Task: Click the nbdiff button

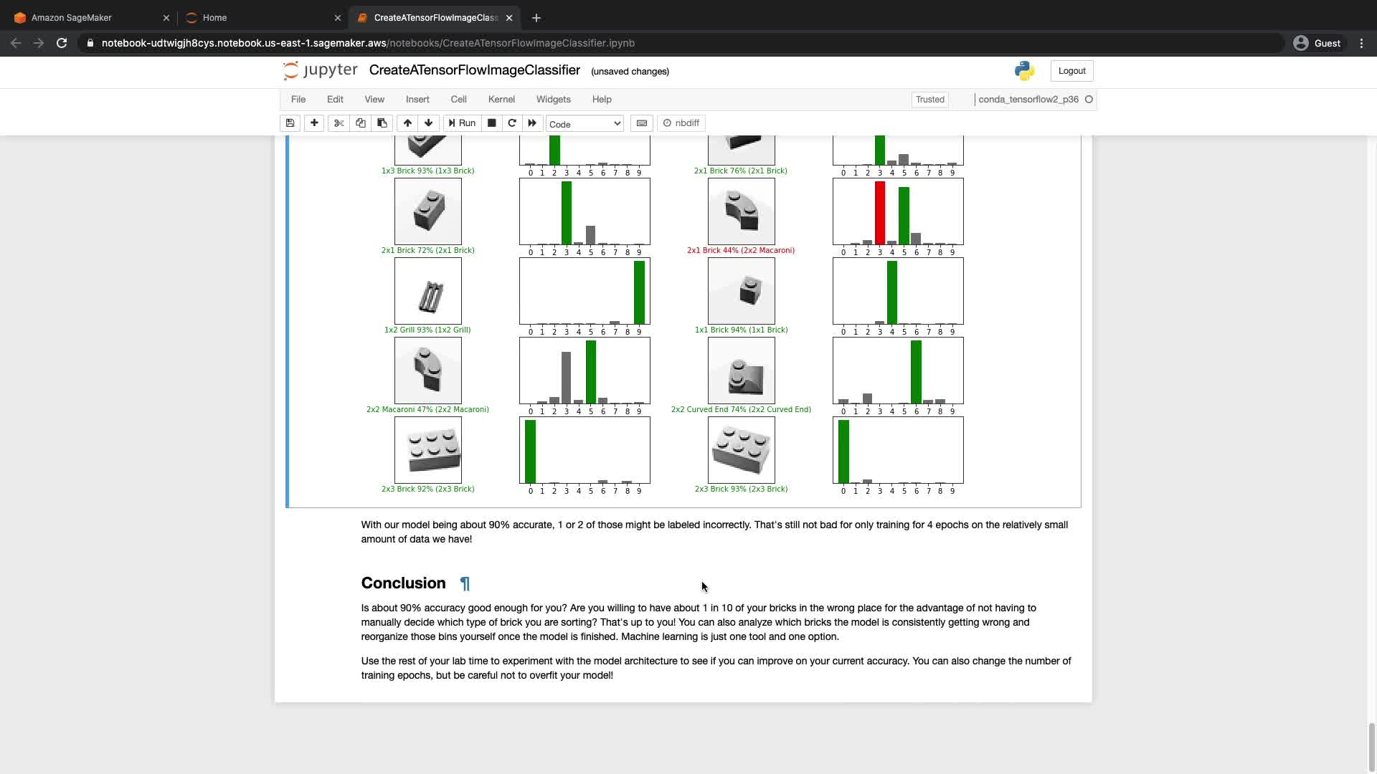Action: (681, 123)
